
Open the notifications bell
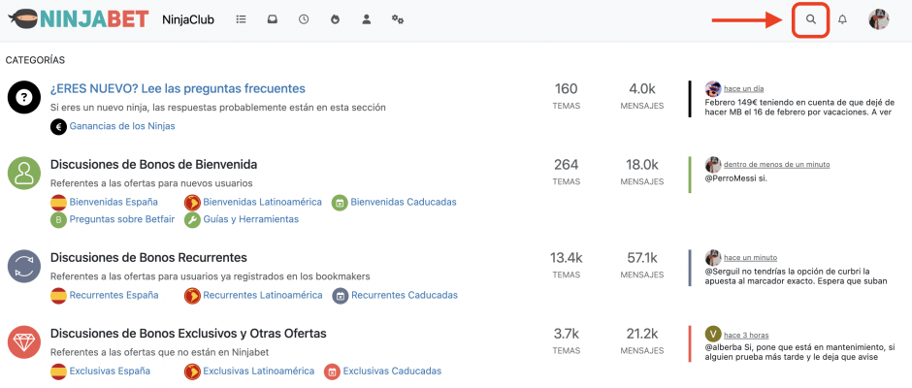(x=842, y=19)
